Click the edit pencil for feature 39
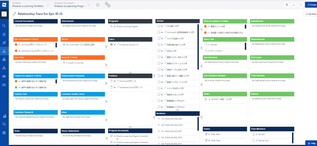This screenshot has width=317, height=146. (118, 81)
